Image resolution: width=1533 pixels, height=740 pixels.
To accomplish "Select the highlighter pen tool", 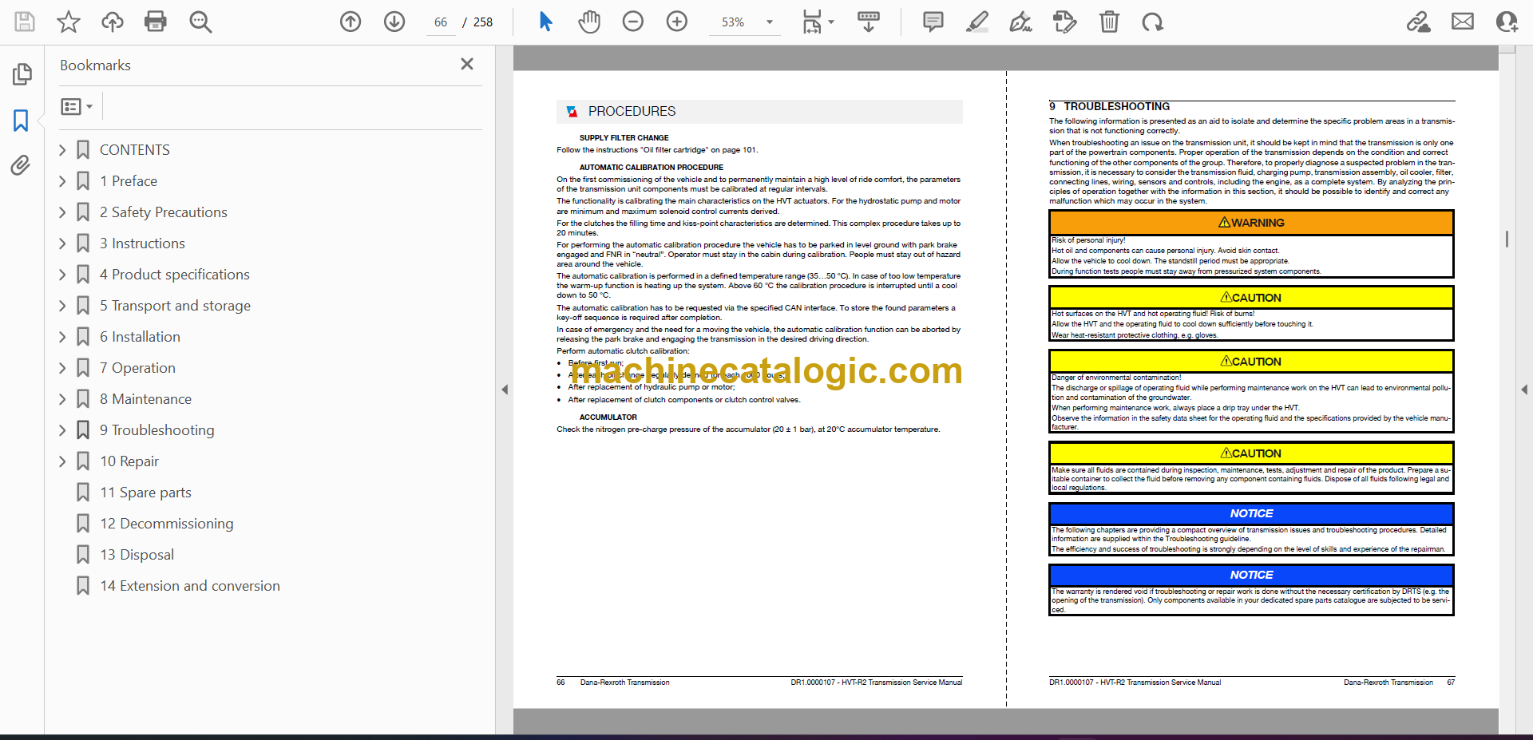I will pyautogui.click(x=976, y=22).
